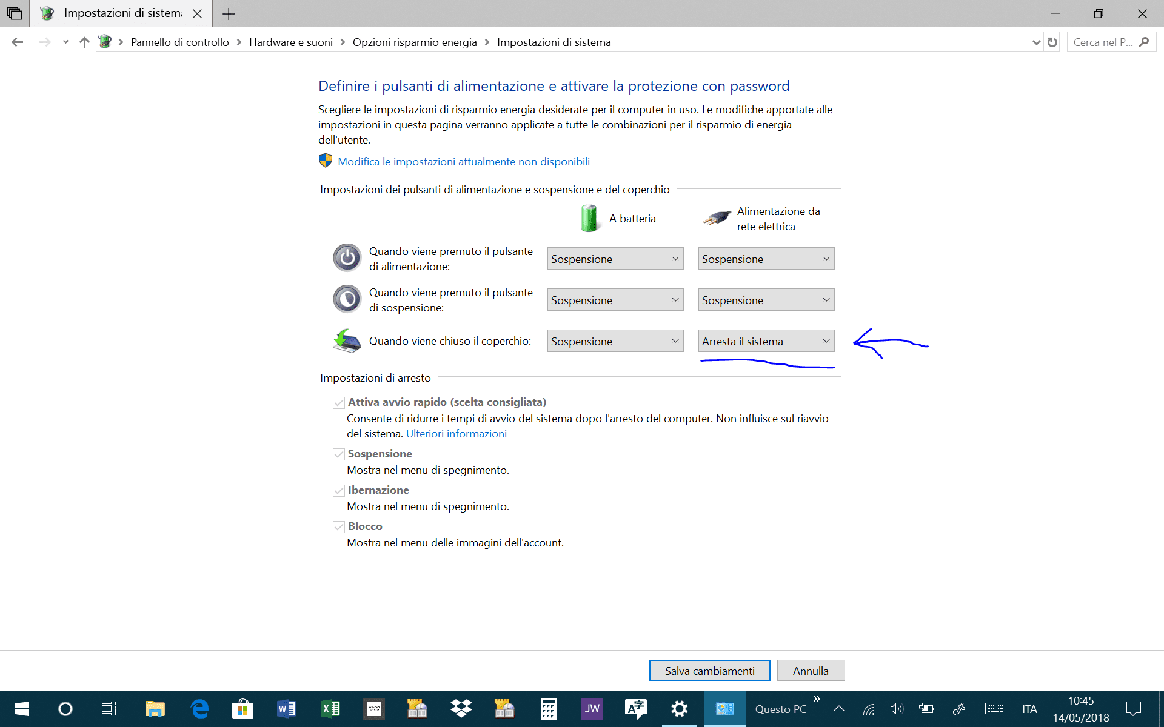Go to 'Hardware e suoni' breadcrumb

click(290, 42)
